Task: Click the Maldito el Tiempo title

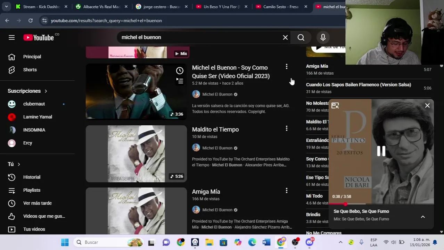Action: click(x=215, y=130)
